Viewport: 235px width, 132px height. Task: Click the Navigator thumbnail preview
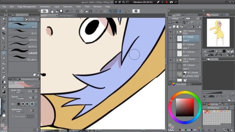218,33
